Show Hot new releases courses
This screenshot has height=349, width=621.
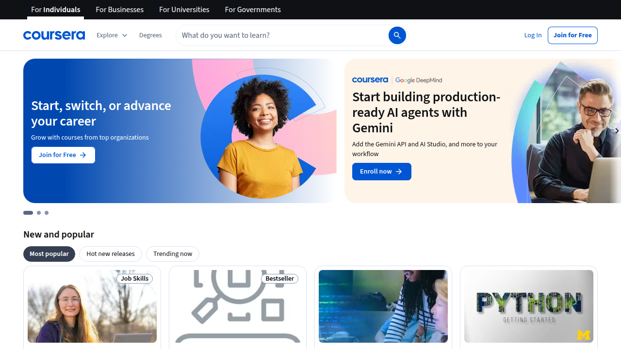coord(111,254)
